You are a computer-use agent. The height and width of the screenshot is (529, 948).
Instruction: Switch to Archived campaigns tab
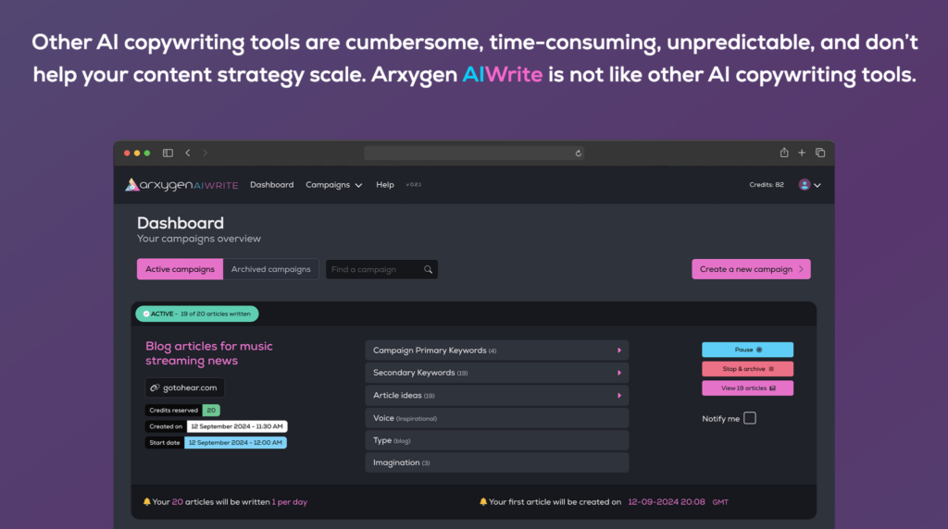pyautogui.click(x=271, y=269)
